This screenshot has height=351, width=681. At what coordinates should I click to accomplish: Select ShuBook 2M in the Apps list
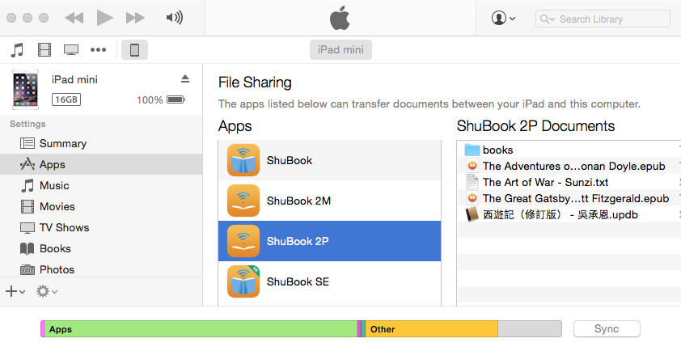pos(329,201)
